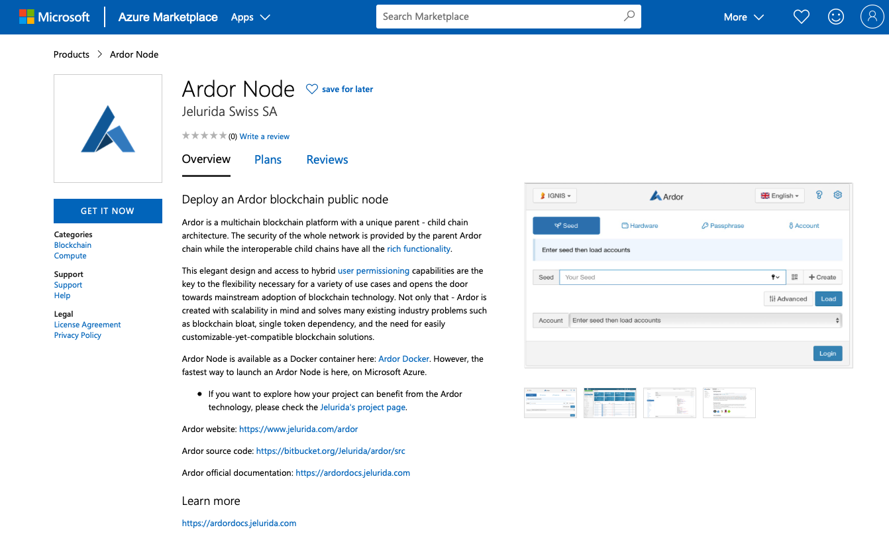
Task: Click the first rating star under Ardor Node
Action: (x=185, y=135)
